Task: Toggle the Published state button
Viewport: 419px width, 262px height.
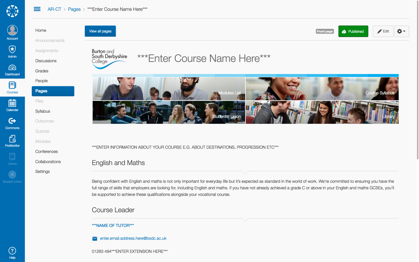Action: (x=353, y=31)
